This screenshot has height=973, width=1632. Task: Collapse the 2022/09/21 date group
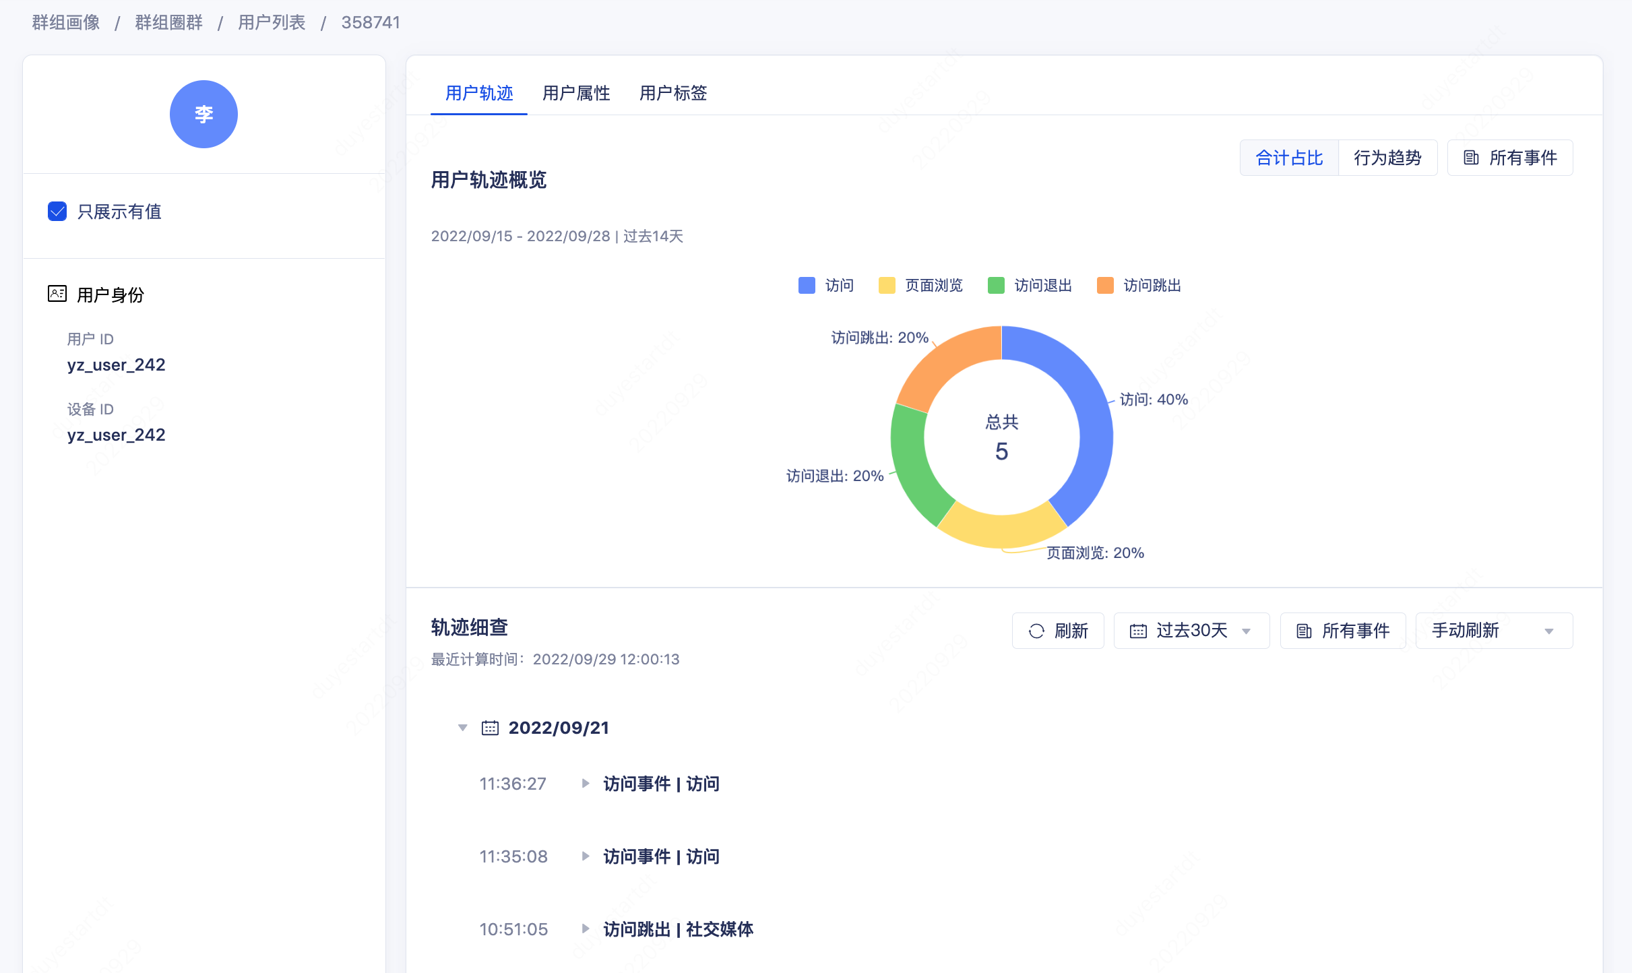pyautogui.click(x=462, y=728)
